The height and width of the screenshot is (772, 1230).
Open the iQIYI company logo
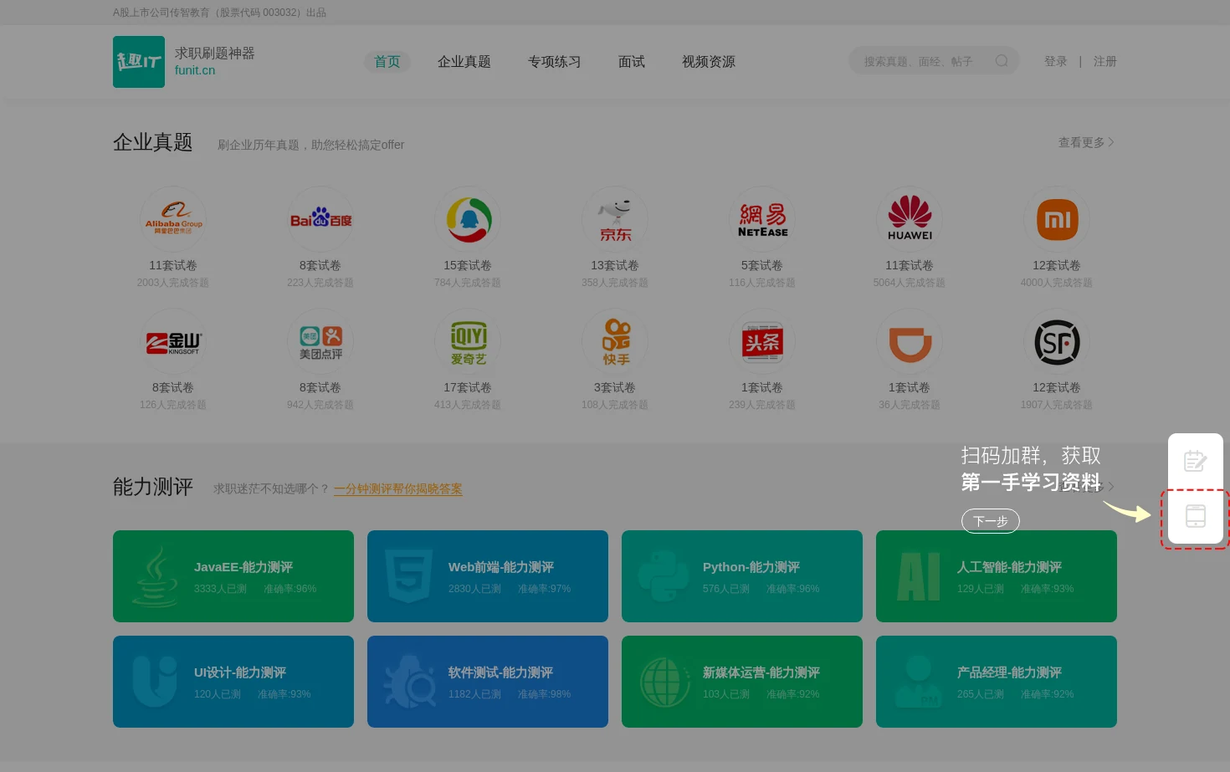[x=468, y=341]
